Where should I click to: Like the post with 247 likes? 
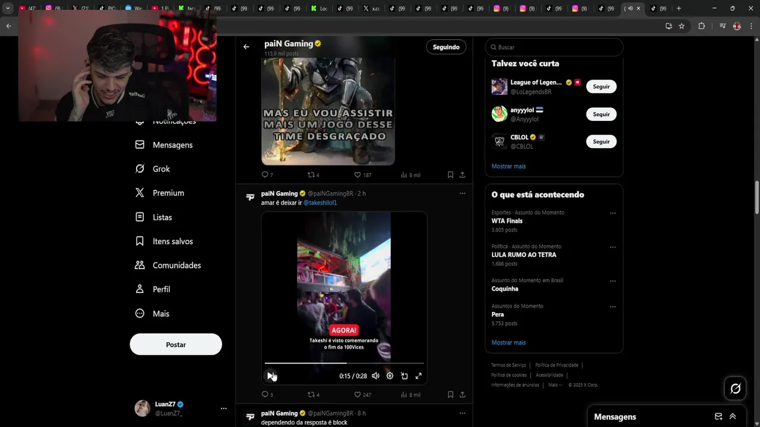(362, 394)
